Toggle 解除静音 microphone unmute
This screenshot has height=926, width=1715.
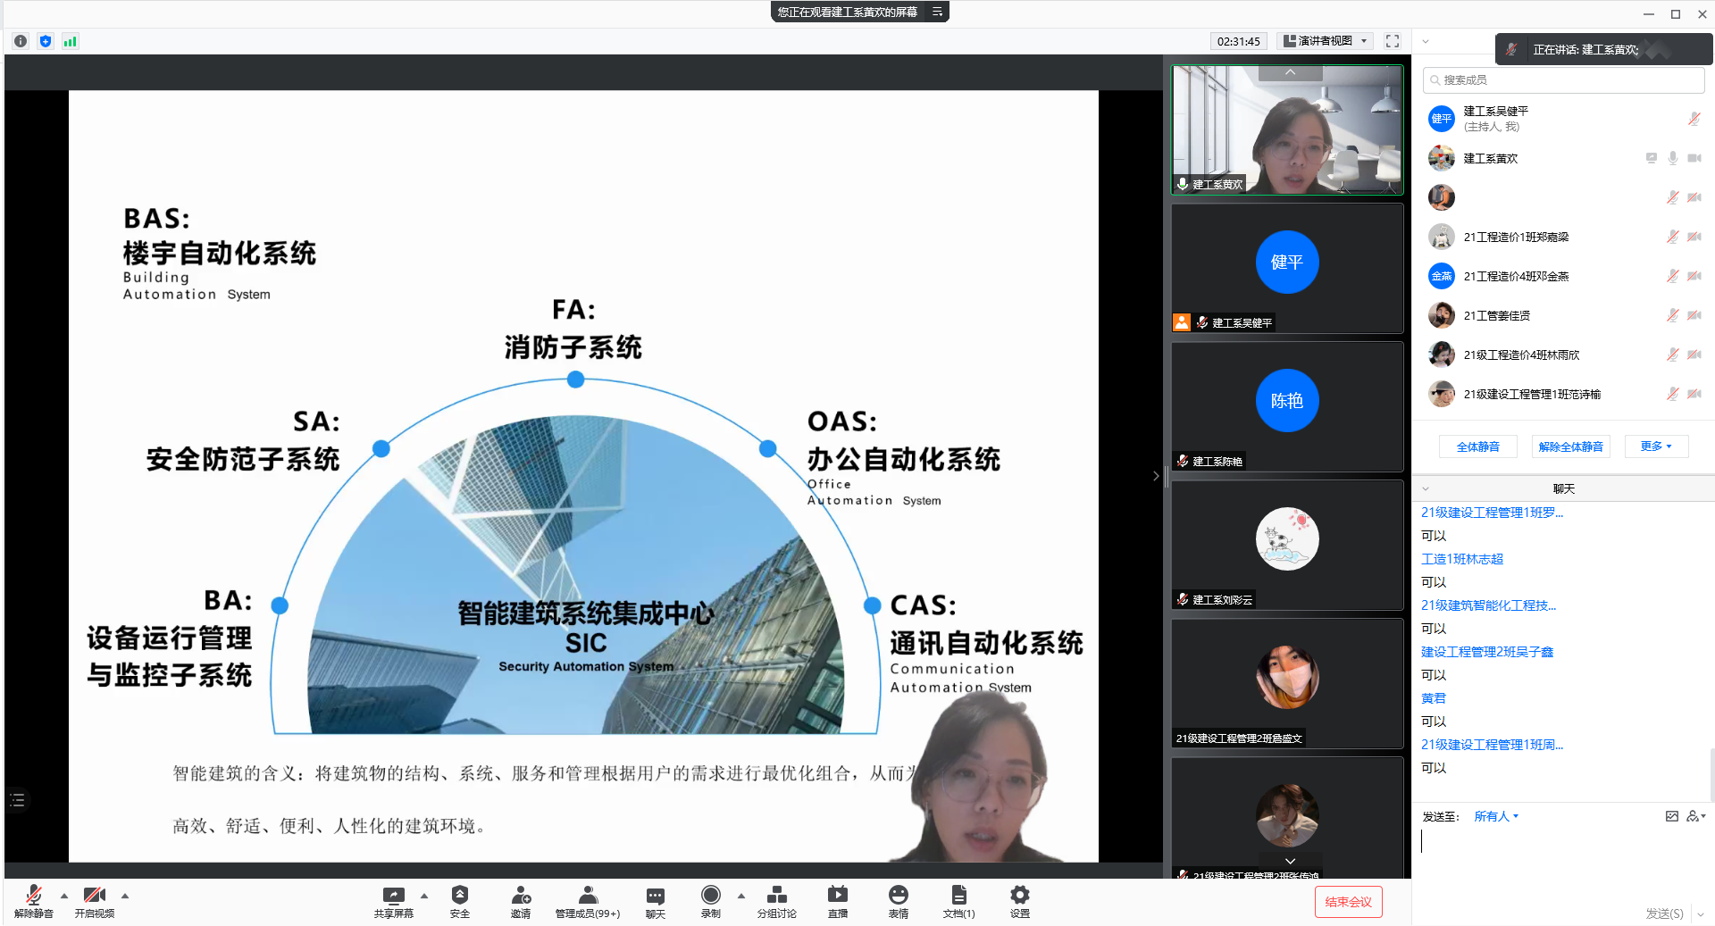click(x=34, y=896)
